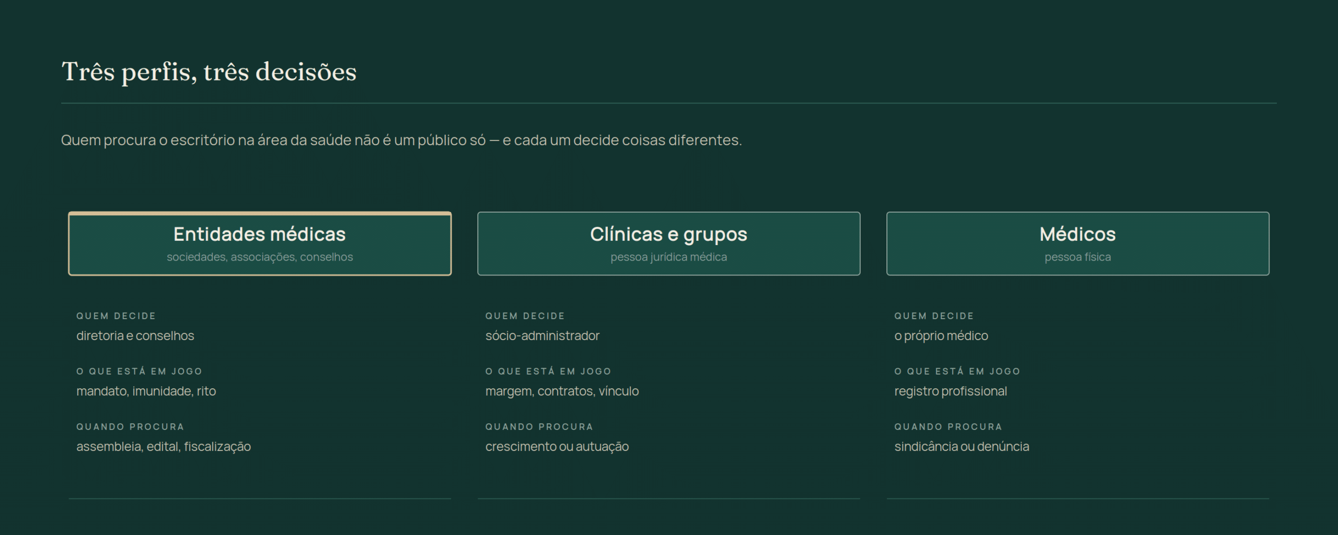Click QUANDO PROCURA label above assembleia, edital
The image size is (1338, 535).
pyautogui.click(x=130, y=427)
